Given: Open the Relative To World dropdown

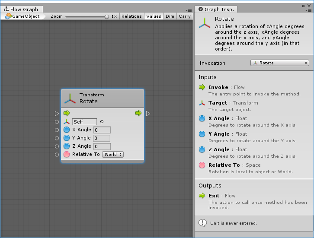Looking at the screenshot, I should click(113, 154).
